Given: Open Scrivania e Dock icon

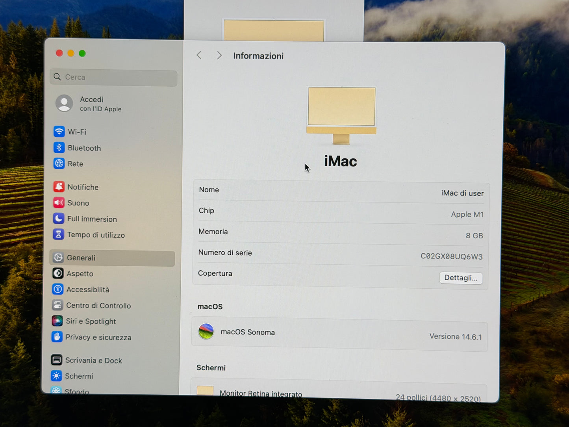Looking at the screenshot, I should [57, 360].
